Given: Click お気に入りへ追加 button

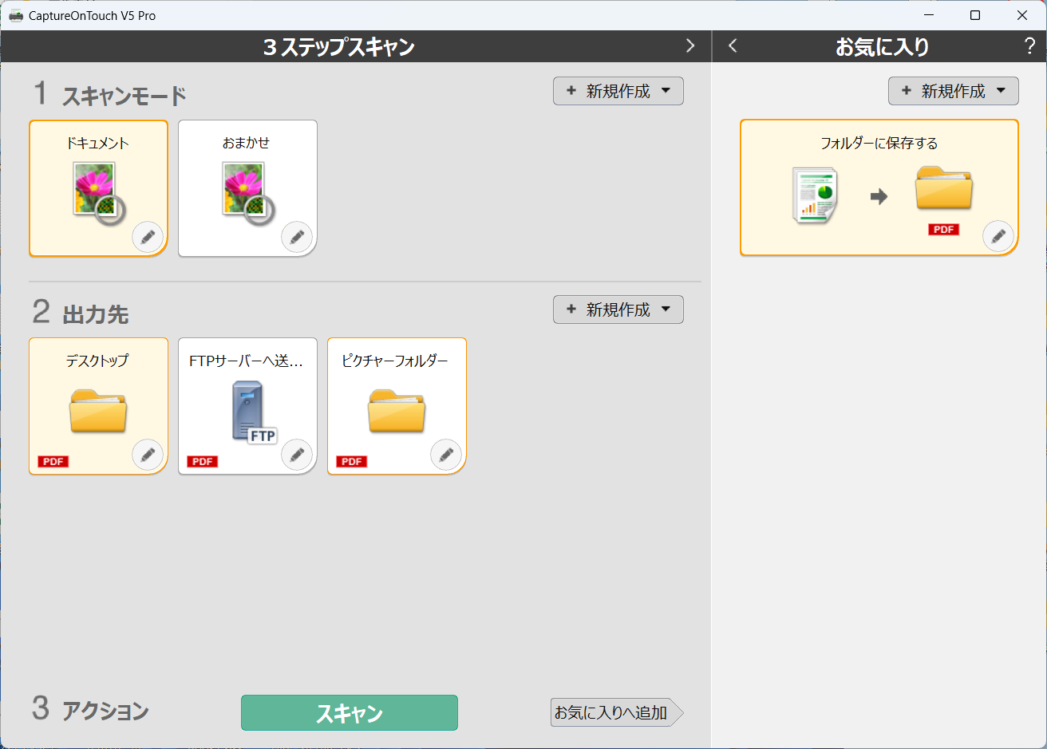Looking at the screenshot, I should [617, 712].
